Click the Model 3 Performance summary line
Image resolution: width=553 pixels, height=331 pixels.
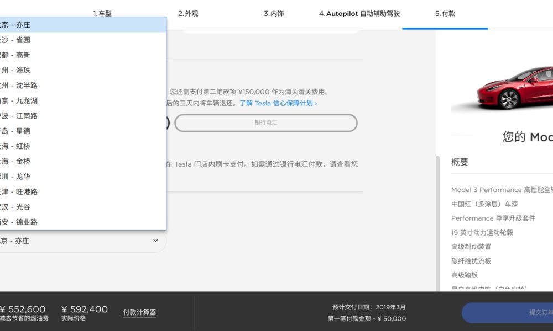(502, 190)
